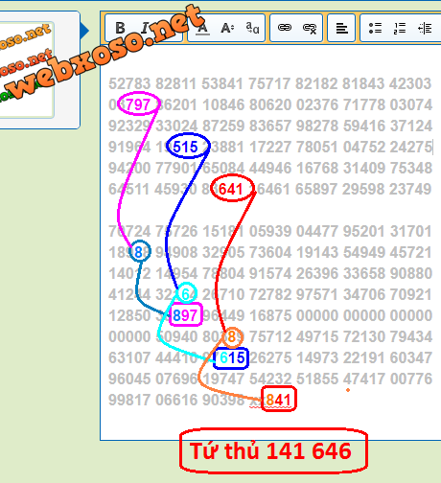Image resolution: width=441 pixels, height=483 pixels.
Task: Click the number 05939 in the editor
Action: pyautogui.click(x=270, y=231)
